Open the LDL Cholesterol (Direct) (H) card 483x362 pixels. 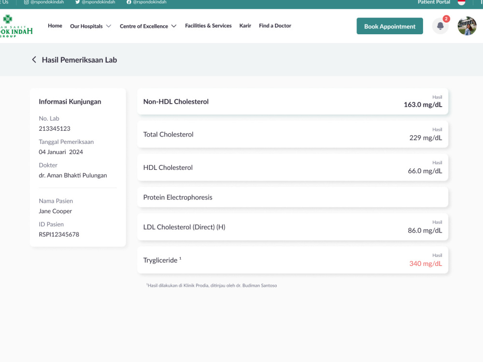tap(293, 227)
